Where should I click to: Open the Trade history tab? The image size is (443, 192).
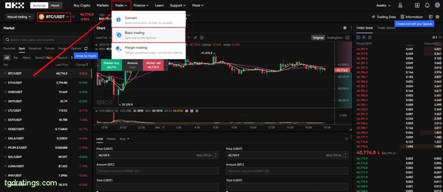pyautogui.click(x=386, y=28)
